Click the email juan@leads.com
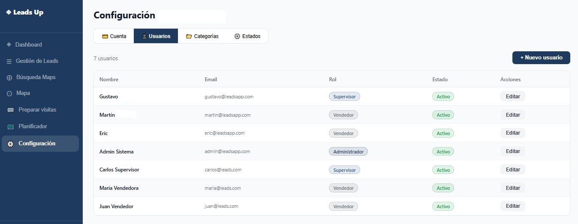Image resolution: width=578 pixels, height=224 pixels. [x=222, y=206]
